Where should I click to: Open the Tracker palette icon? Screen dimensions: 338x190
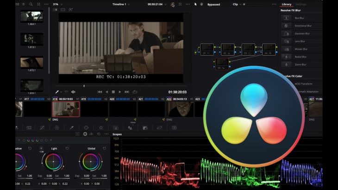101,128
